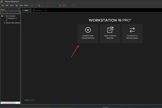Collapse the My Computer tree node

click(x=2, y=16)
